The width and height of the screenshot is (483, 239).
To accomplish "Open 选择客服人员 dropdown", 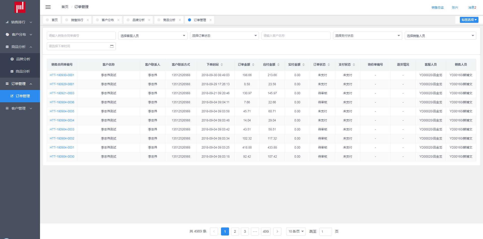I will click(x=153, y=36).
